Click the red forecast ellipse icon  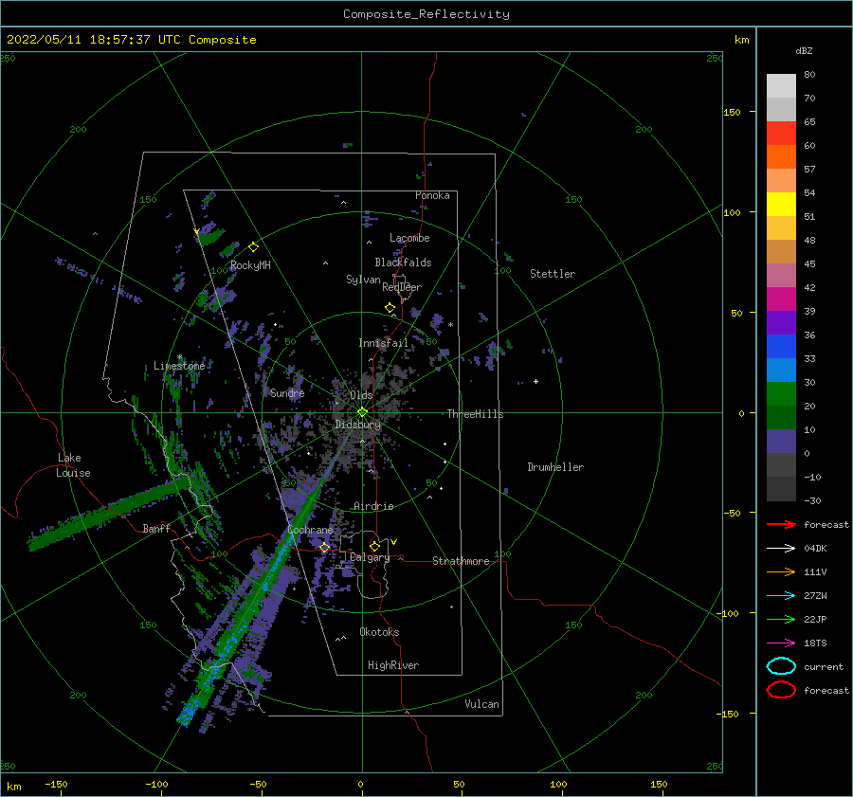point(781,690)
